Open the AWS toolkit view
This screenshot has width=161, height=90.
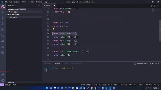[3, 47]
